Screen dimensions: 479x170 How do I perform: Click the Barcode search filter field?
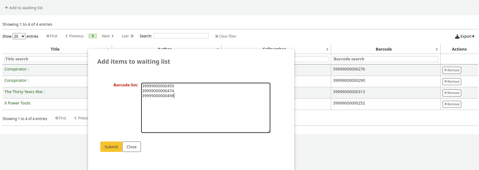pos(385,59)
